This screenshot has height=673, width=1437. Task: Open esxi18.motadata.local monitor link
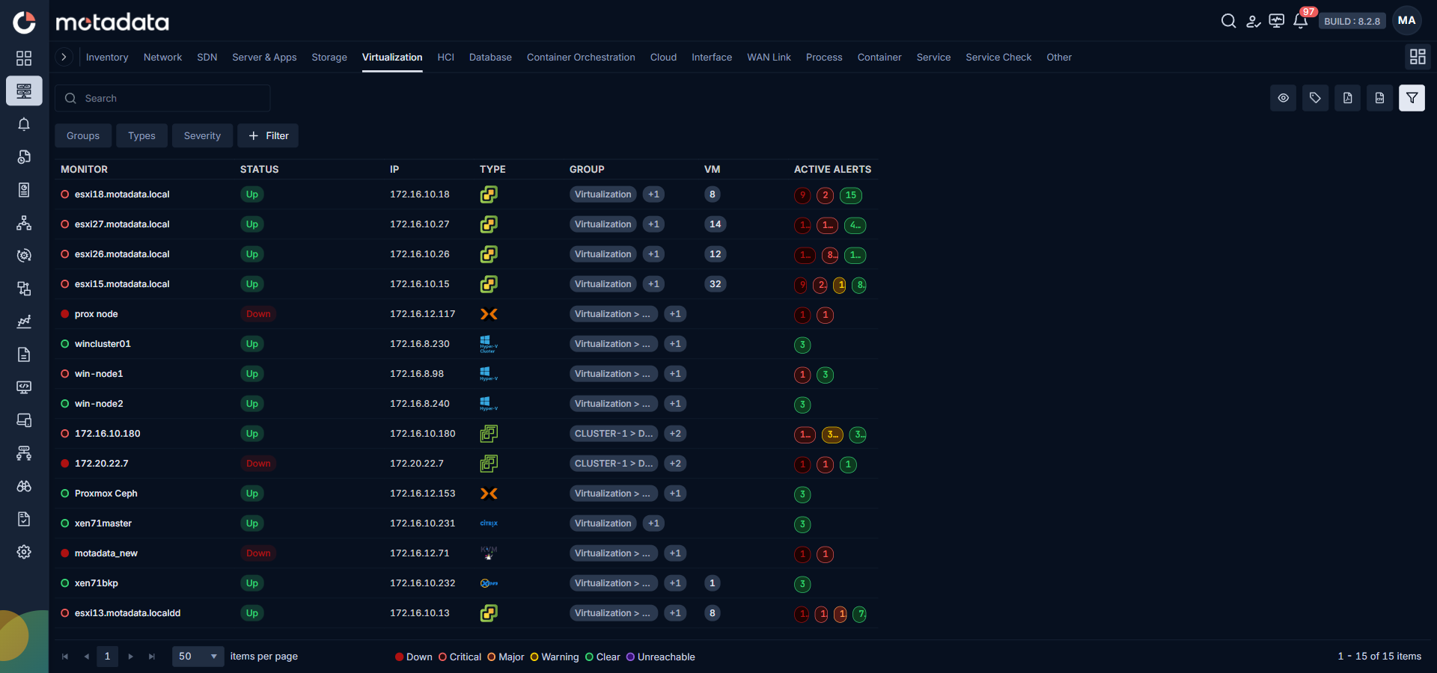click(x=122, y=194)
